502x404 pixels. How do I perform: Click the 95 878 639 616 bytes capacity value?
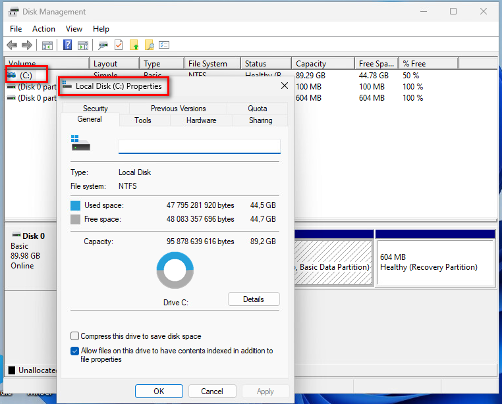200,241
